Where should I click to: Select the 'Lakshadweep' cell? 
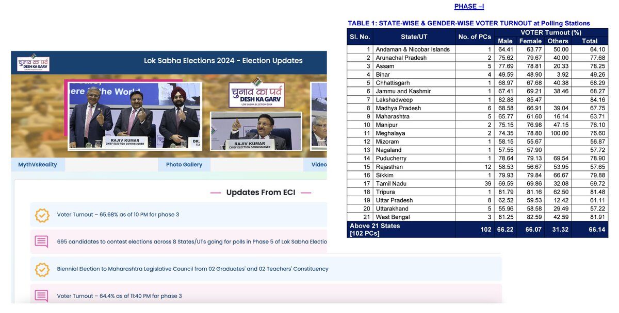point(414,100)
